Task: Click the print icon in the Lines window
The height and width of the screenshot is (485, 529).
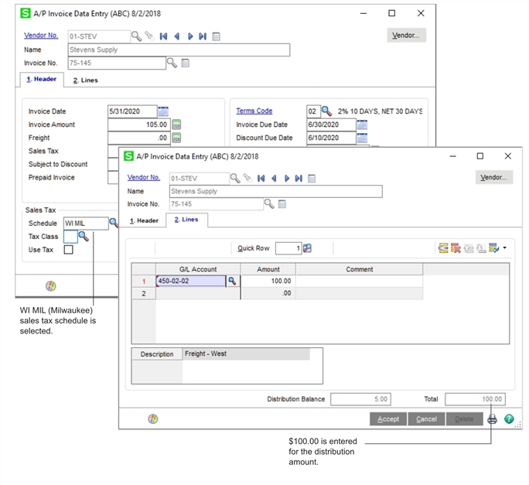Action: (x=492, y=419)
